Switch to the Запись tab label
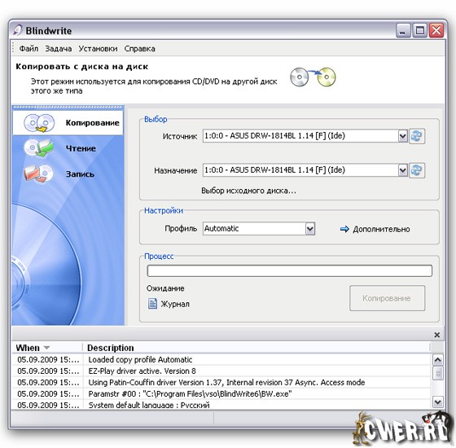 80,174
